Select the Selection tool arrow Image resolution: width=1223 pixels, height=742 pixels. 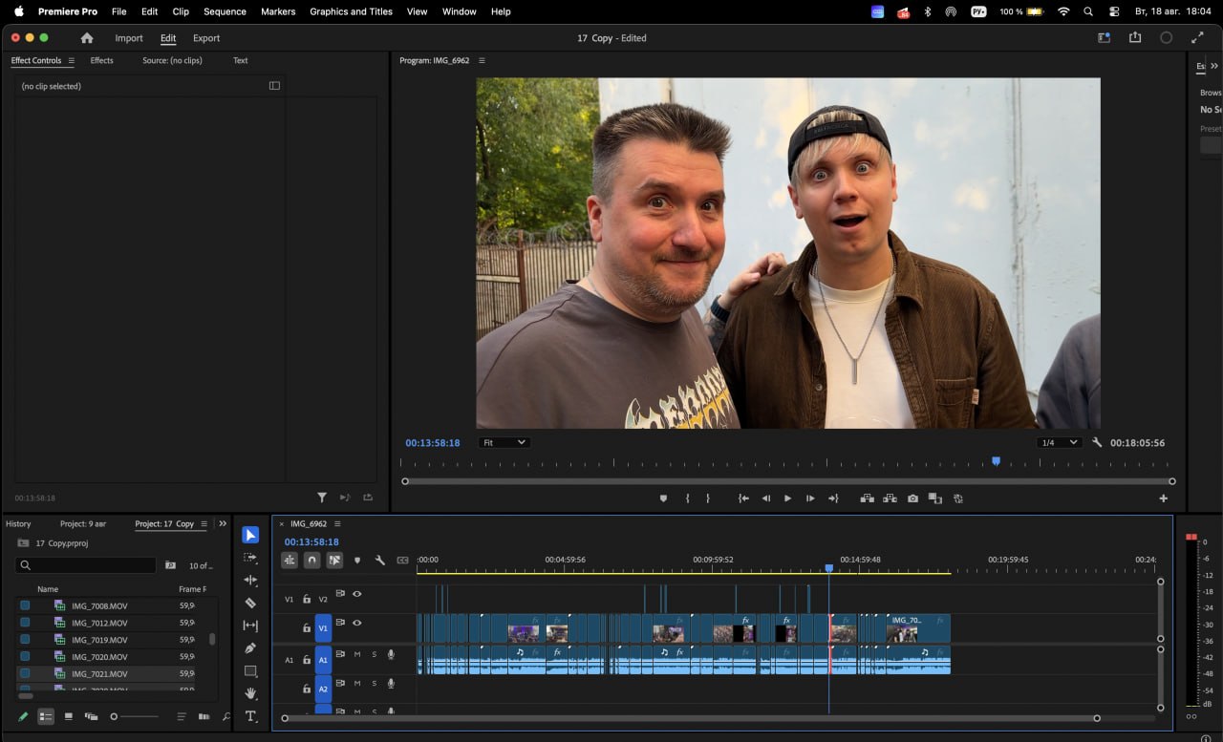250,535
